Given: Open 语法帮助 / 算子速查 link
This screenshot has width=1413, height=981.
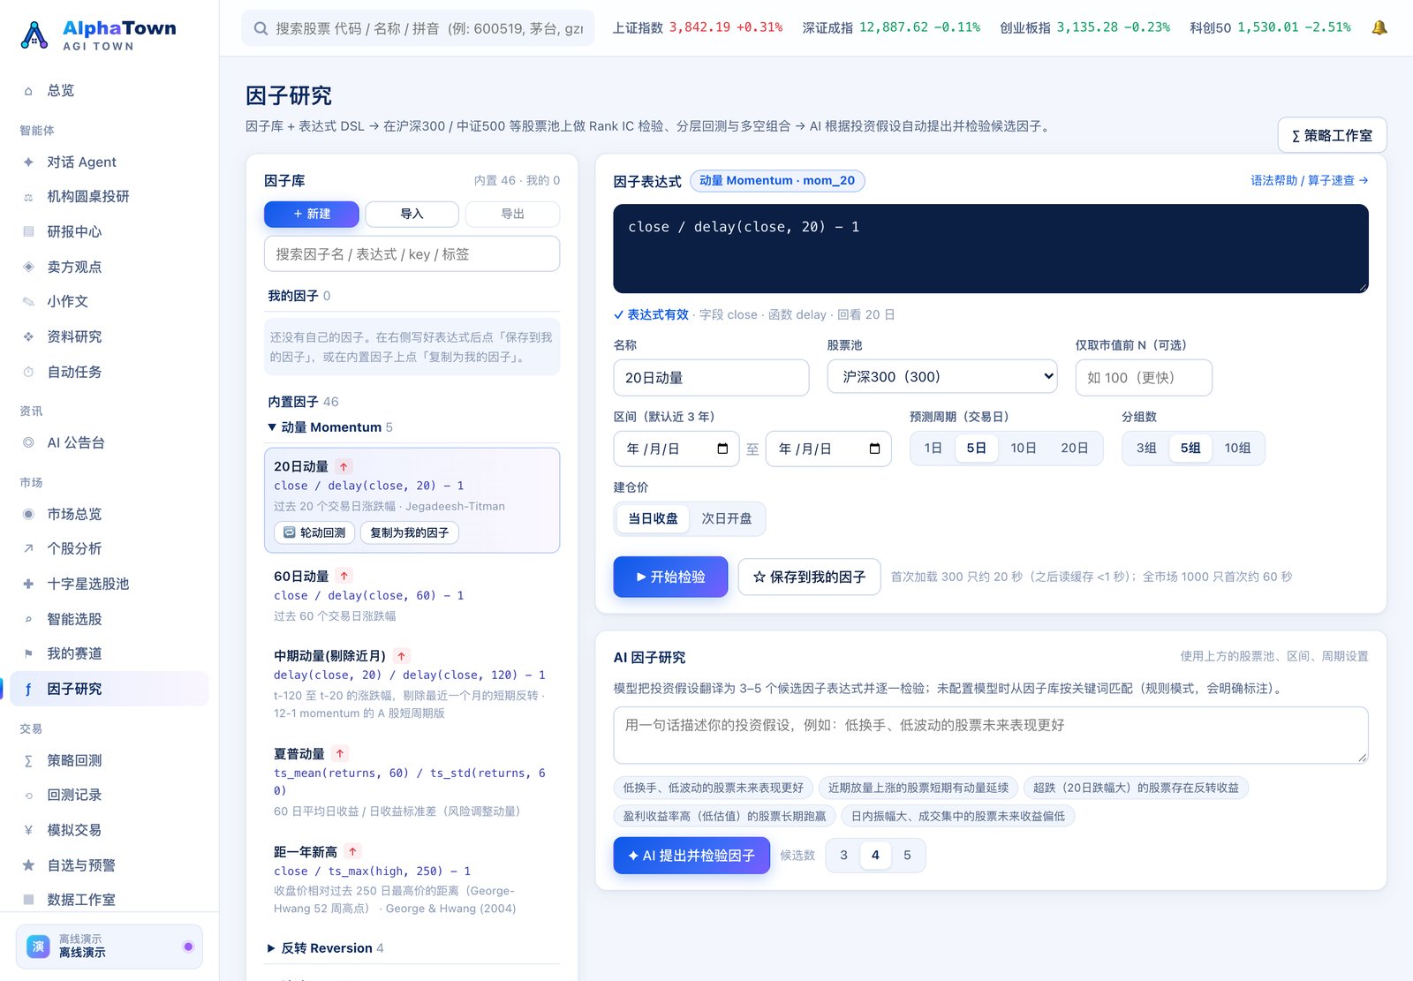Looking at the screenshot, I should [x=1310, y=180].
